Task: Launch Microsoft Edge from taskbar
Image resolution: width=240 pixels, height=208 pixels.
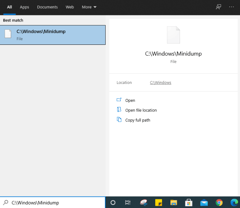Action: click(x=234, y=203)
